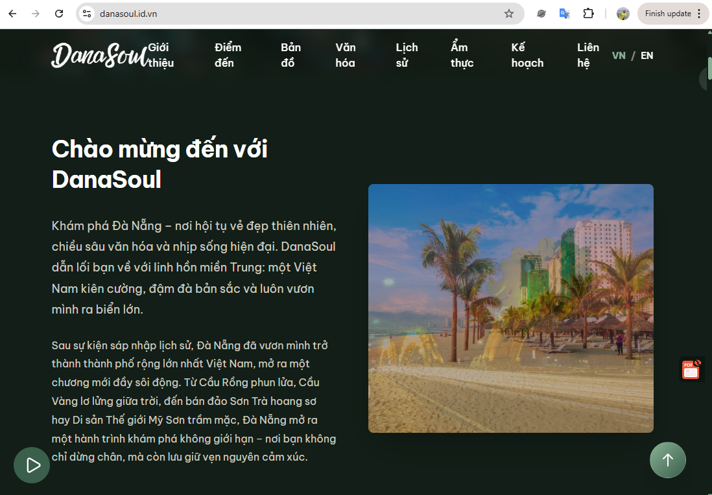Click the address bar showing danasoul.id.vn
Screen dimensions: 712x495
[x=292, y=14]
